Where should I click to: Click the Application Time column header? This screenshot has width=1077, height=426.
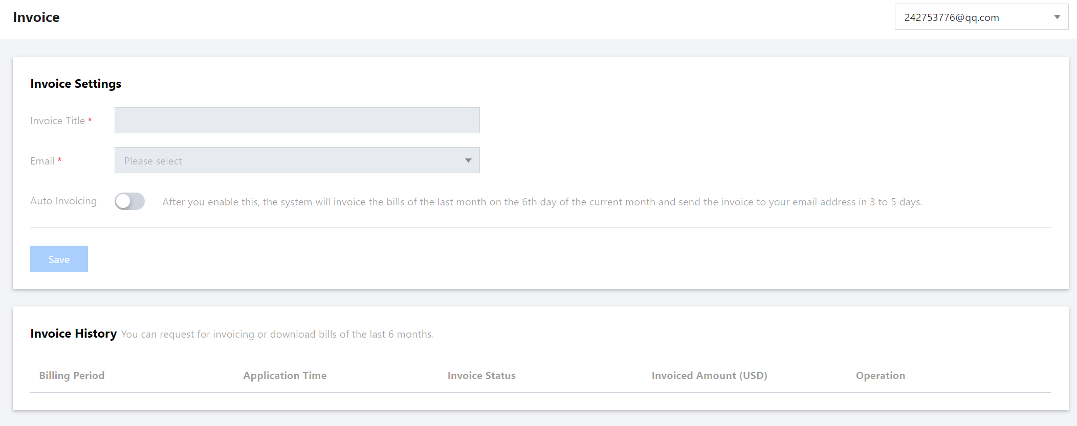point(285,375)
